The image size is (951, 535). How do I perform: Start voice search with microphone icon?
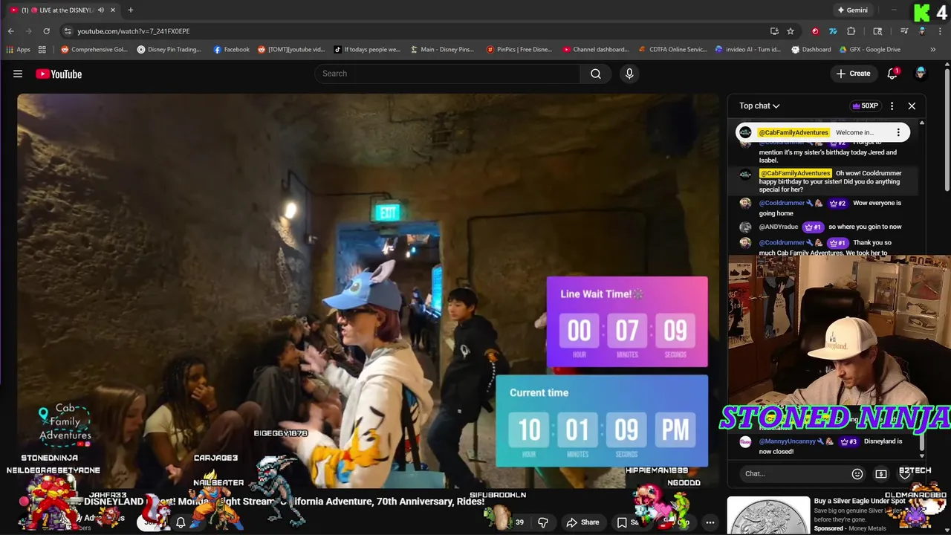click(629, 74)
